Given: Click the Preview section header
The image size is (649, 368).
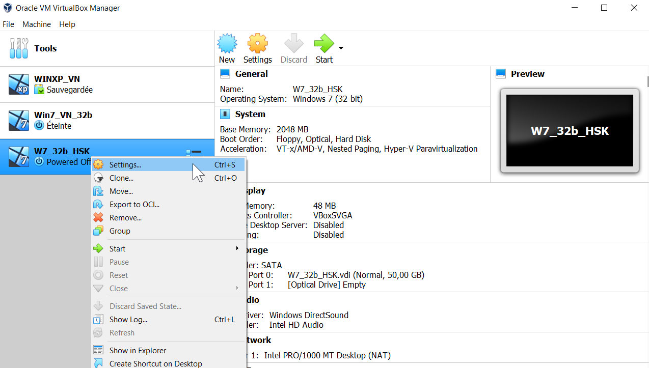Looking at the screenshot, I should click(x=528, y=74).
